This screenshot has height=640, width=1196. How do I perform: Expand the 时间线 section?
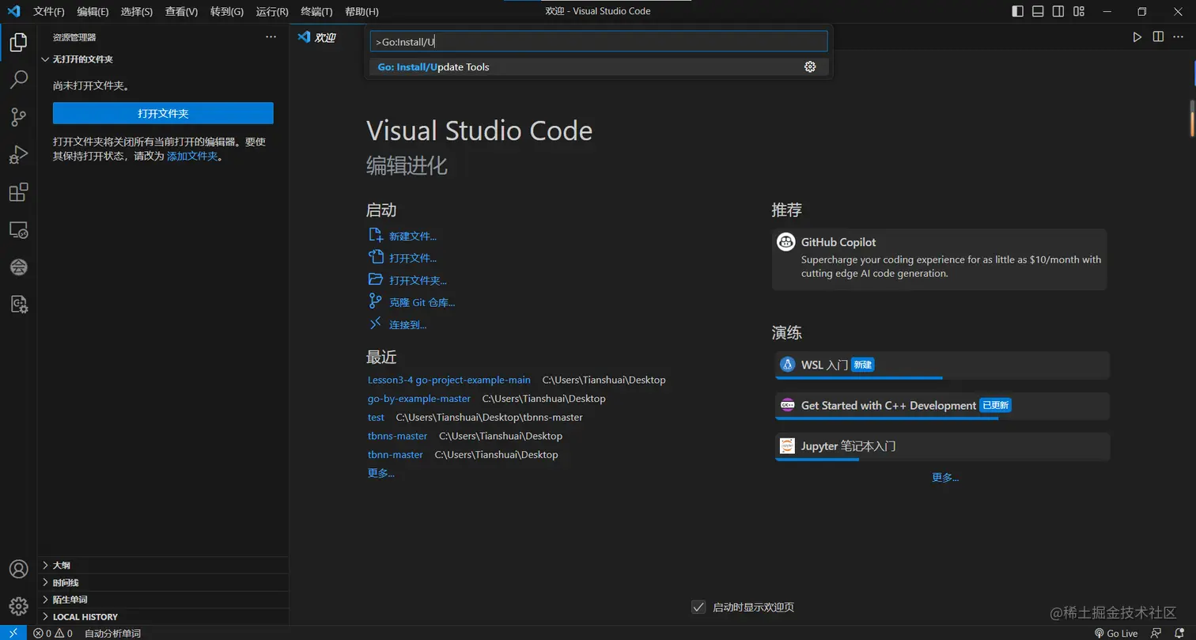(162, 582)
